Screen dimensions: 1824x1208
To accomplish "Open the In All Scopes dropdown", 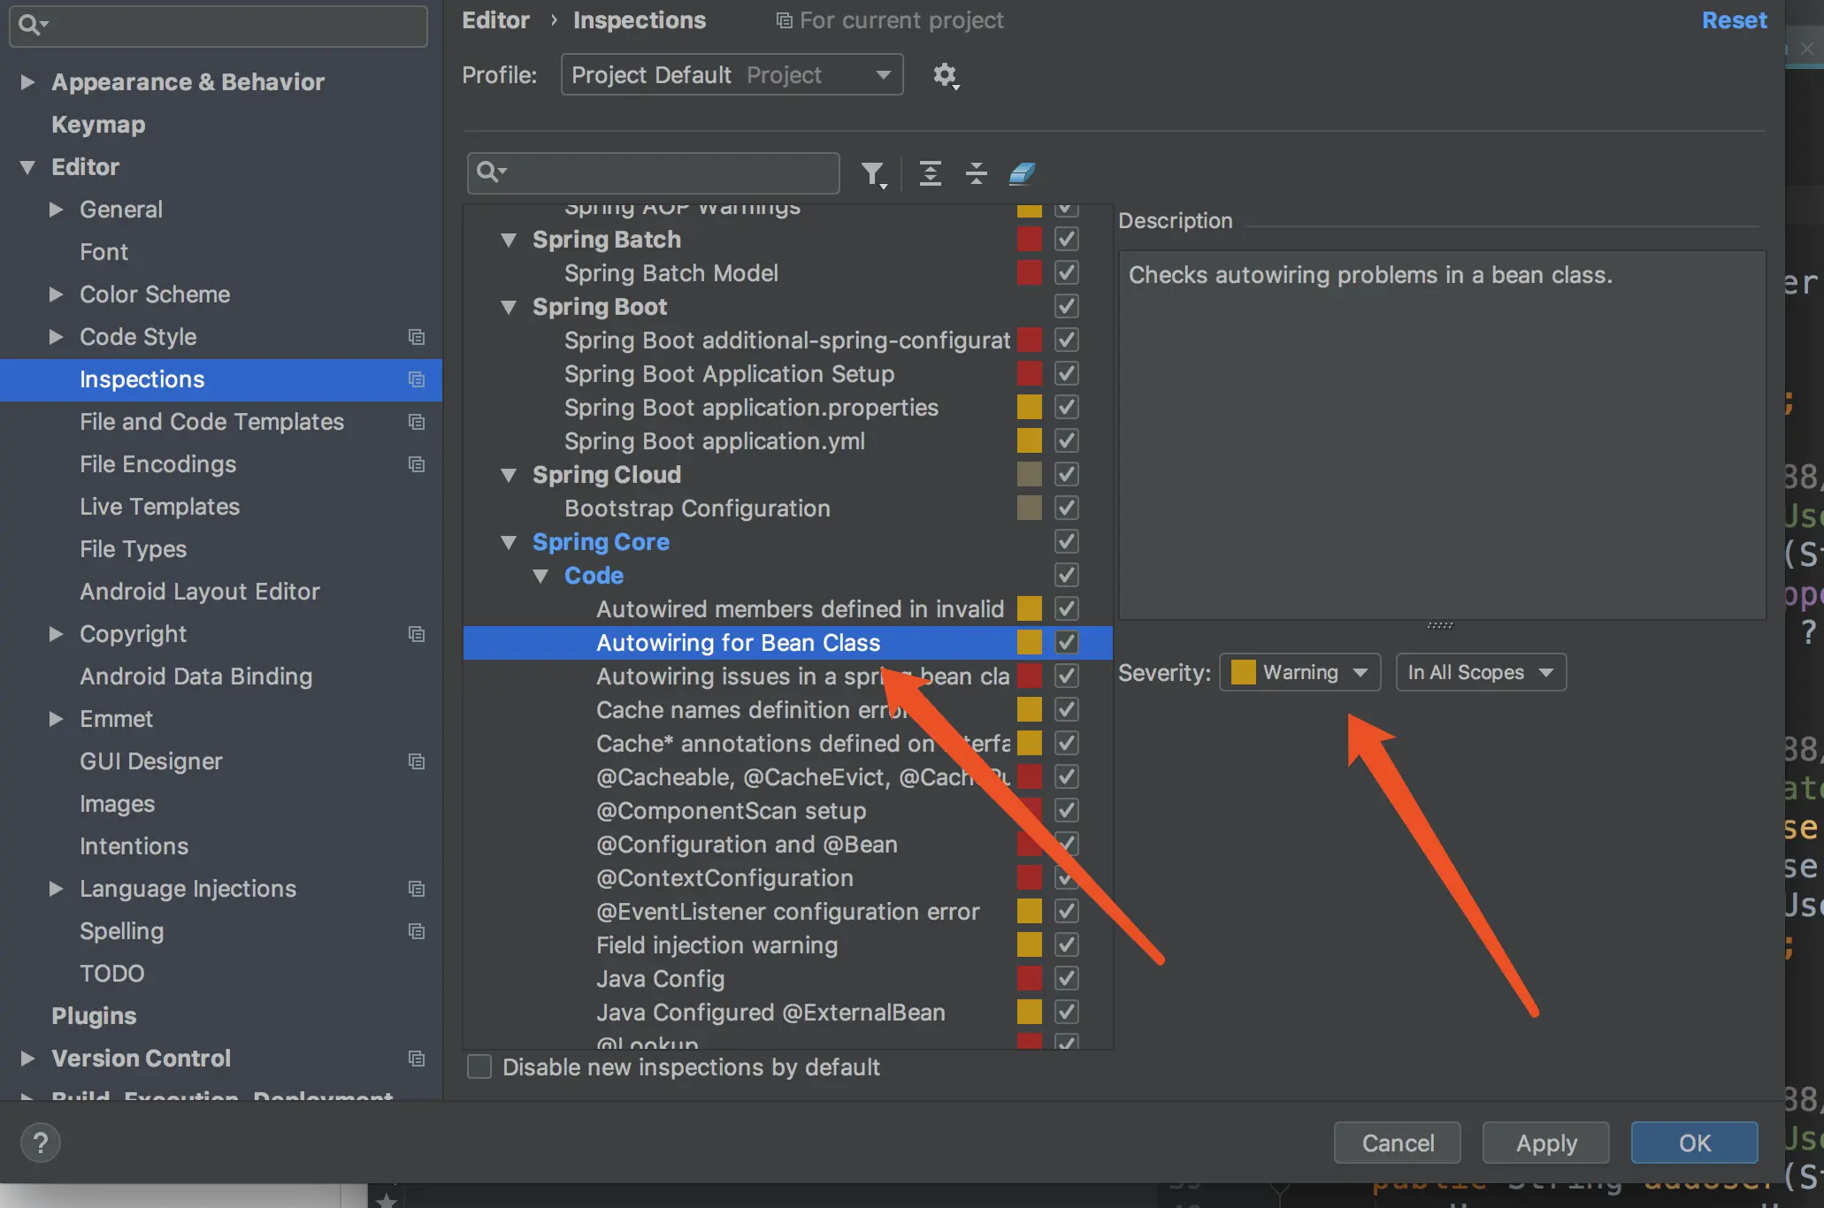I will 1480,673.
